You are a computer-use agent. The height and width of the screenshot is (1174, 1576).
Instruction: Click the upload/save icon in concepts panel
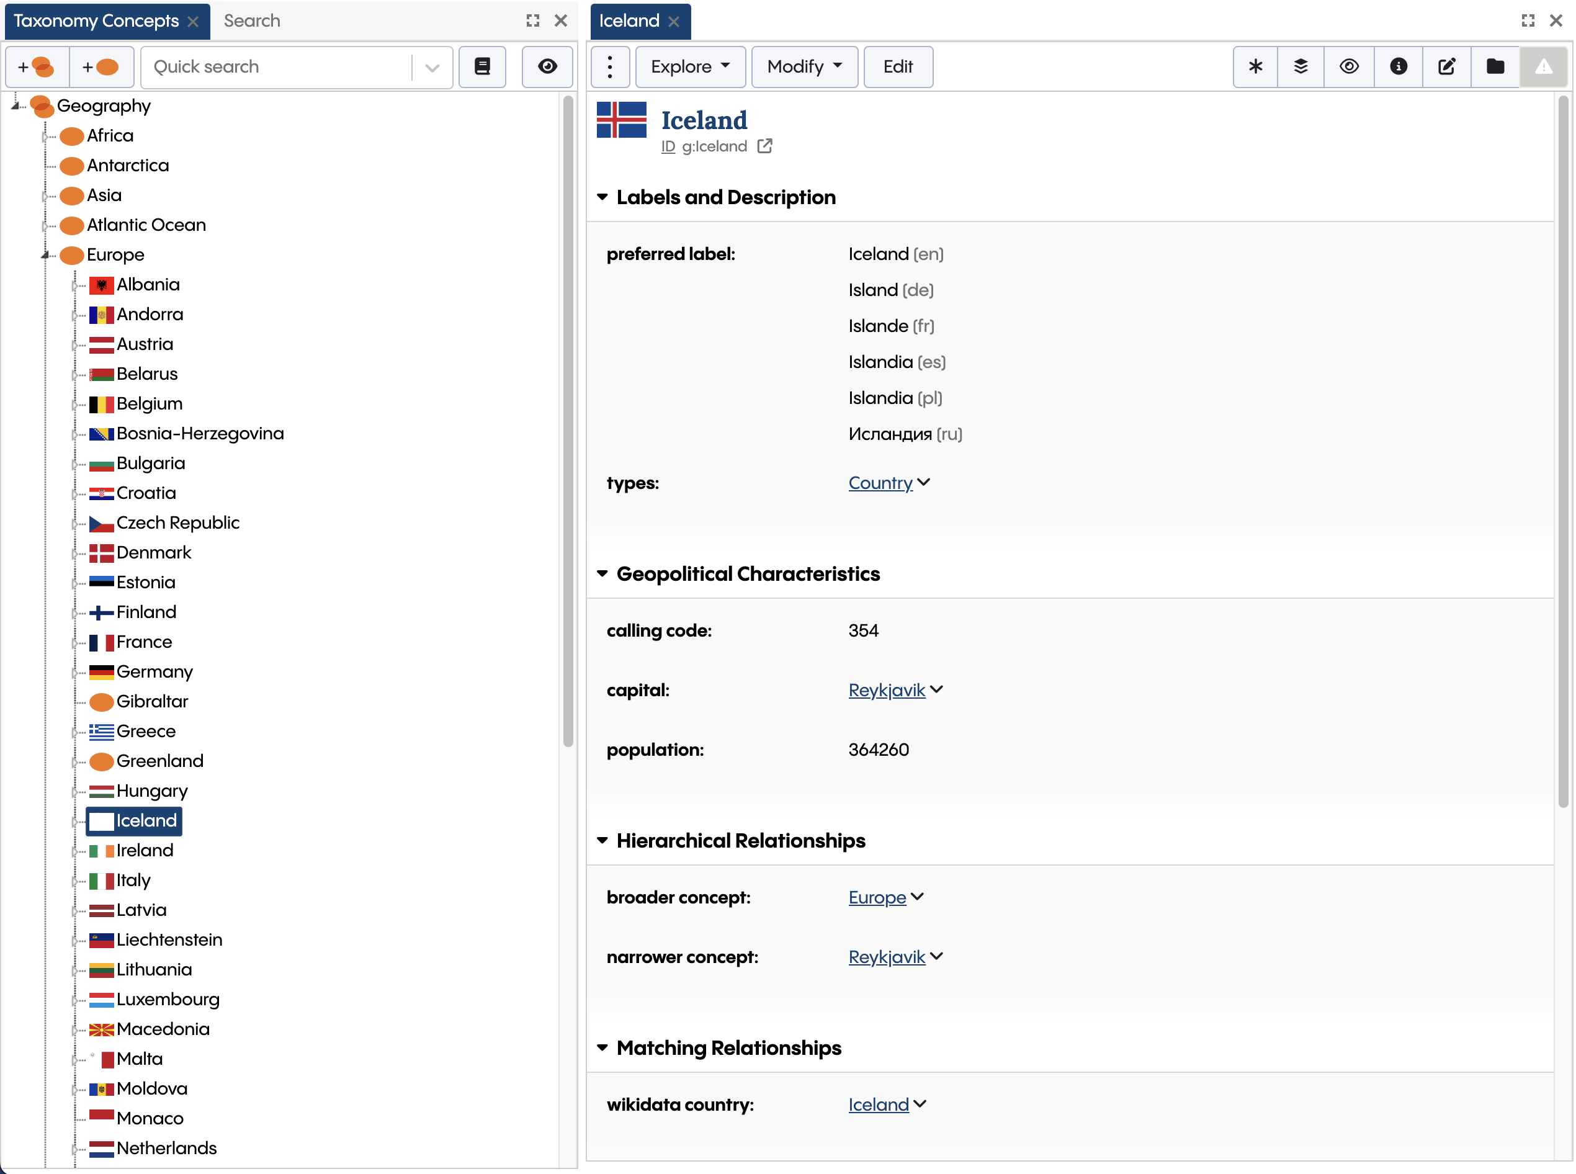tap(483, 68)
